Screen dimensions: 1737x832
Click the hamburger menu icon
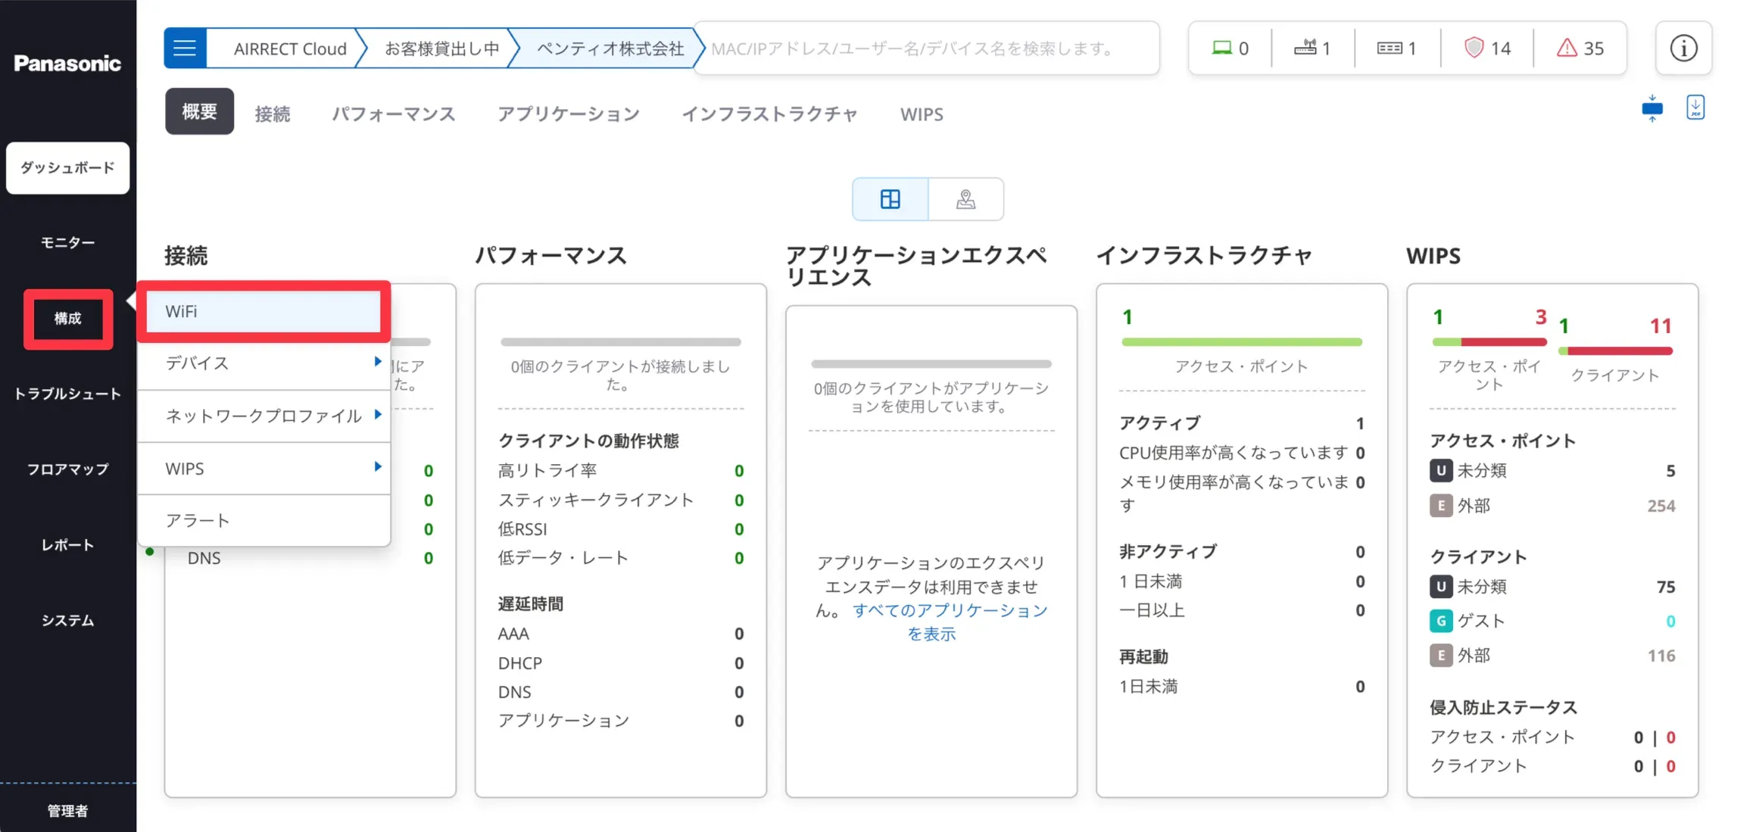tap(185, 48)
